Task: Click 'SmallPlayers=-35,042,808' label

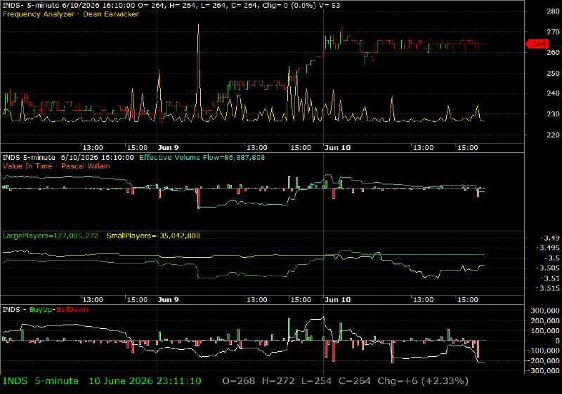Action: (153, 236)
